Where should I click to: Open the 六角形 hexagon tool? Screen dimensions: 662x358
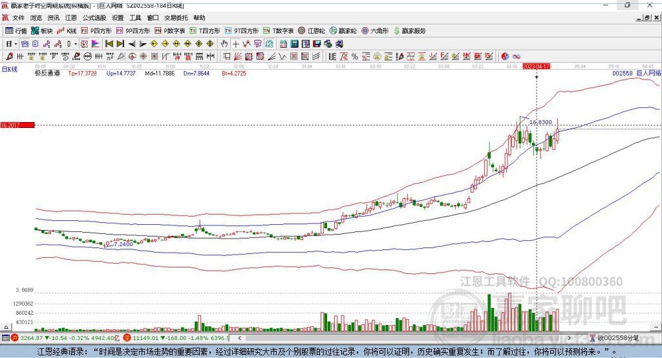click(x=375, y=31)
